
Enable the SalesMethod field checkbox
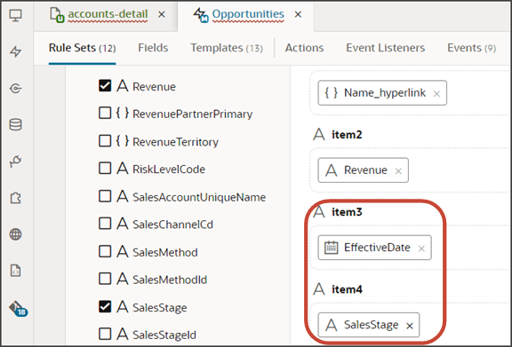pyautogui.click(x=105, y=251)
